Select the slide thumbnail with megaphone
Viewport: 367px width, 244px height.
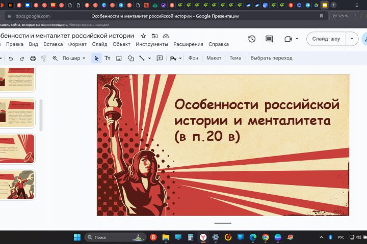tap(17, 149)
